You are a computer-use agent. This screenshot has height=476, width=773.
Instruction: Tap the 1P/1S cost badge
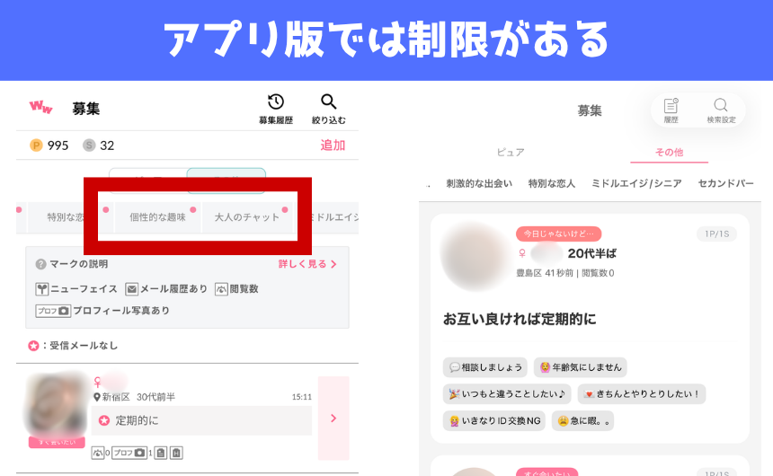pyautogui.click(x=716, y=234)
